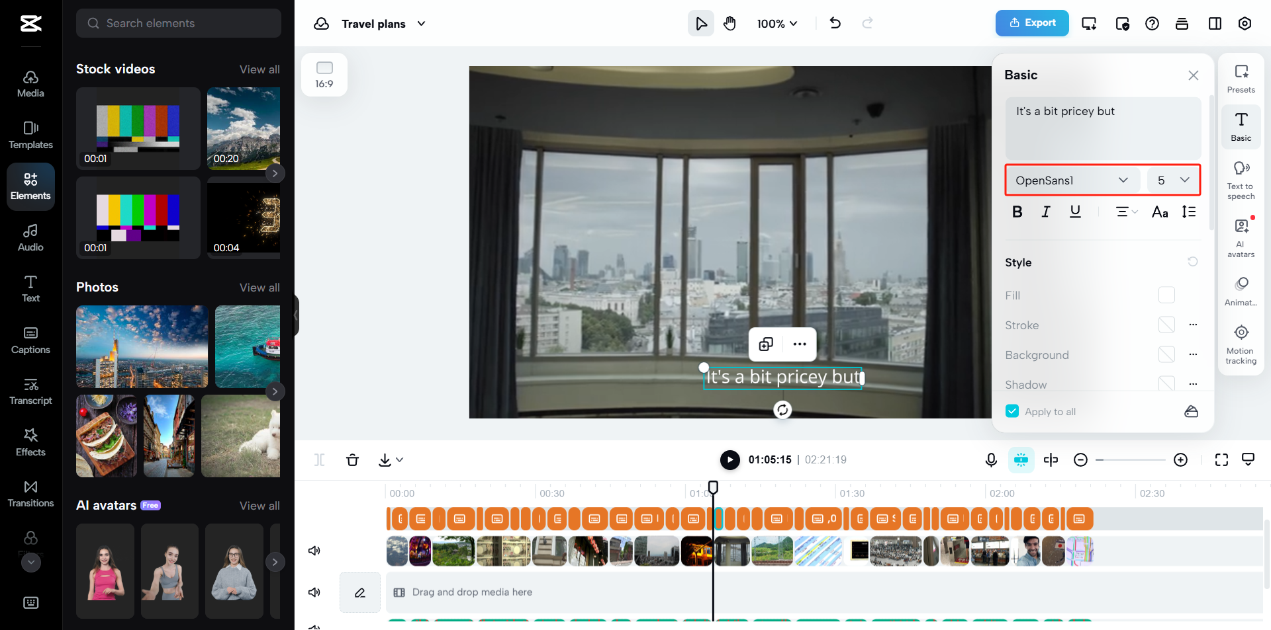Edit the caption text box in Basic panel
The height and width of the screenshot is (630, 1271).
point(1103,128)
